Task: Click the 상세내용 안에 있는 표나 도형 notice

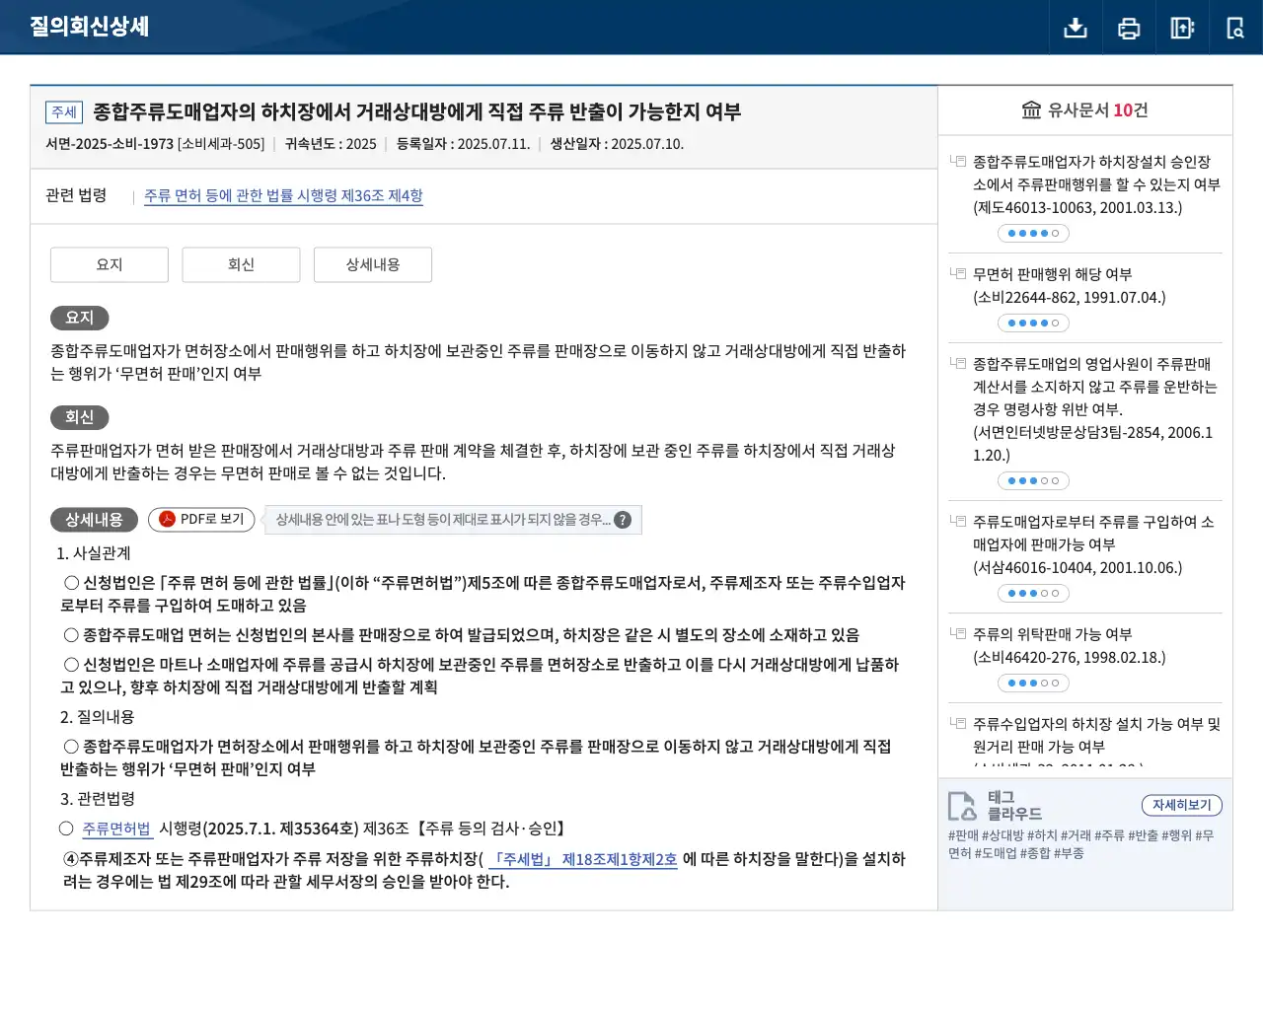Action: click(x=453, y=520)
